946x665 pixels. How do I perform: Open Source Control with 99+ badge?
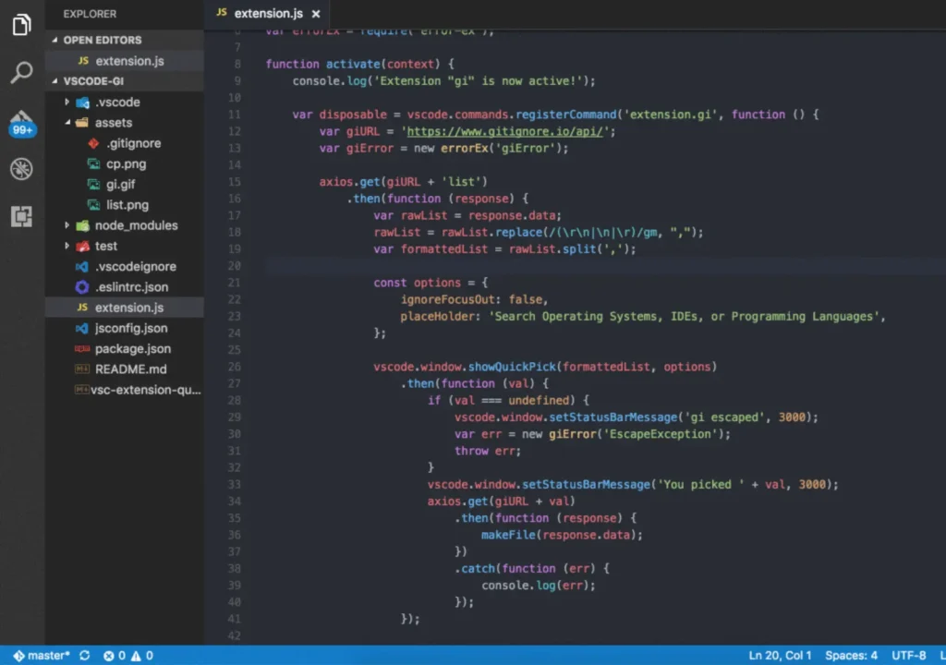coord(22,122)
